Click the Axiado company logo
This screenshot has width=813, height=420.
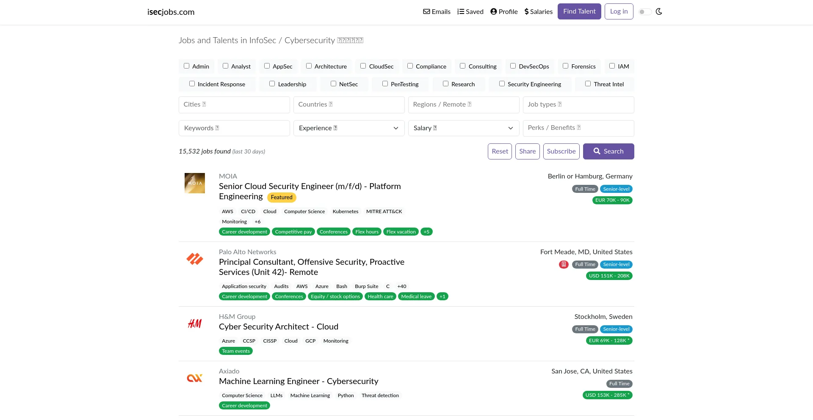coord(195,378)
